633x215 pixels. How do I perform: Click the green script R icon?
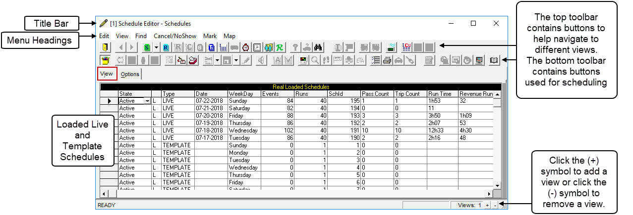280,47
